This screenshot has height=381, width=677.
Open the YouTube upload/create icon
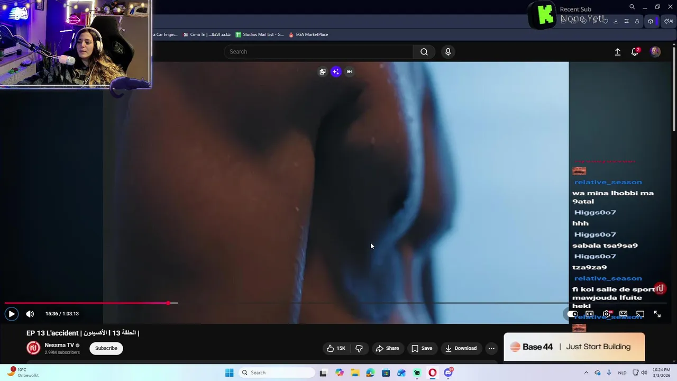click(x=617, y=52)
